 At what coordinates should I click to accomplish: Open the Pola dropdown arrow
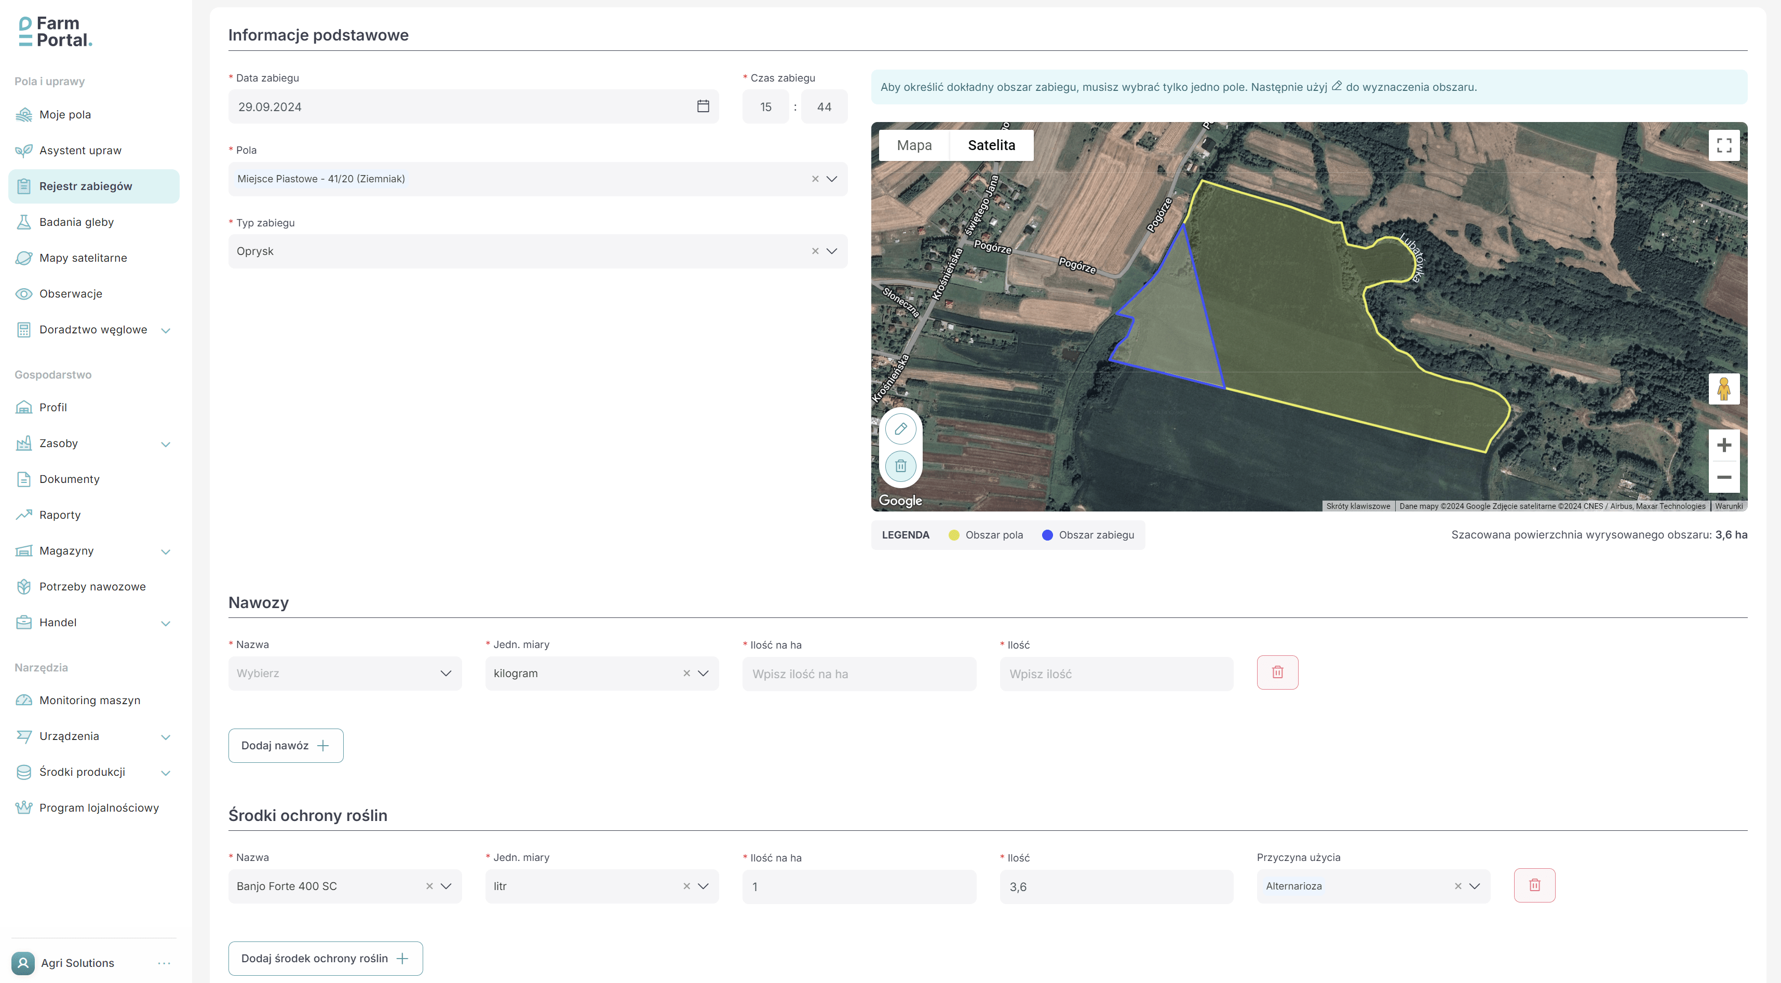[x=832, y=179]
